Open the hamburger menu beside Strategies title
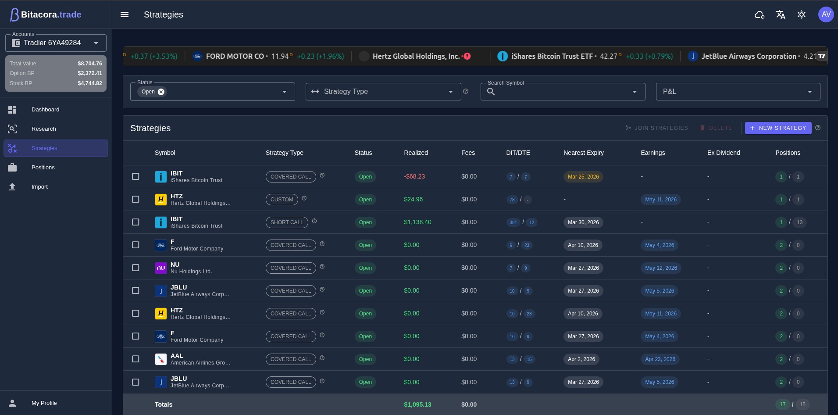Image resolution: width=838 pixels, height=415 pixels. pyautogui.click(x=125, y=14)
